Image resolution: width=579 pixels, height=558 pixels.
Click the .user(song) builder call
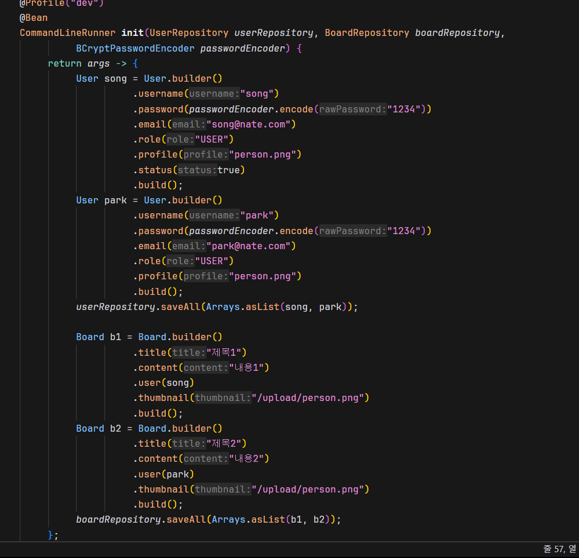point(163,383)
